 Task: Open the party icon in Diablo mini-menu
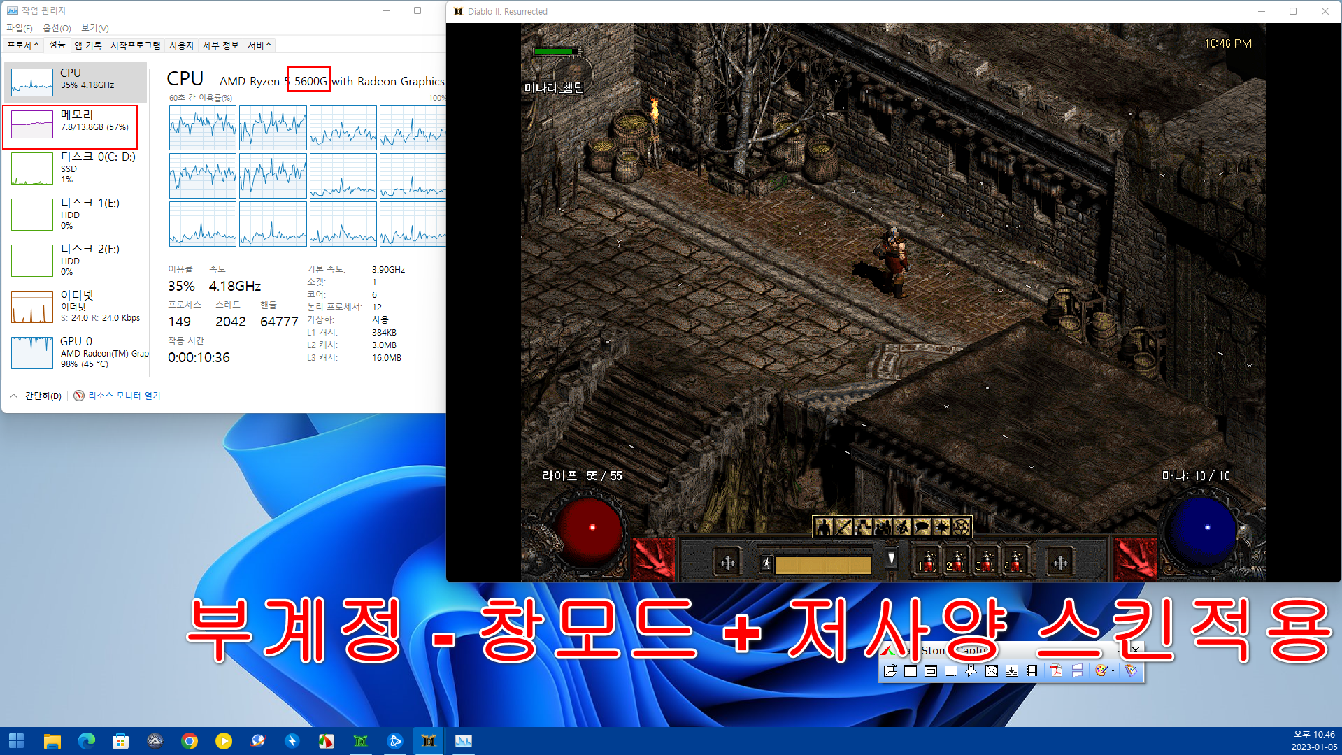tap(883, 527)
